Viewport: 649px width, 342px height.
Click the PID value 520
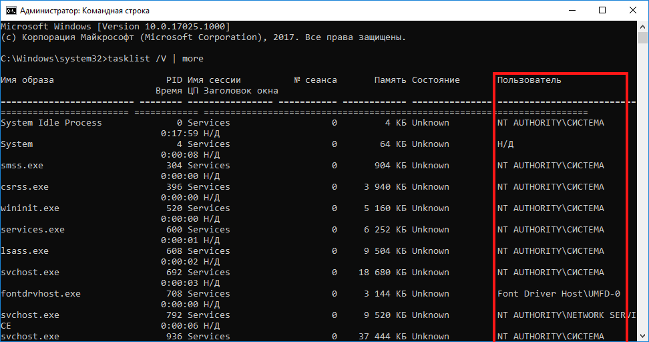[x=174, y=208]
